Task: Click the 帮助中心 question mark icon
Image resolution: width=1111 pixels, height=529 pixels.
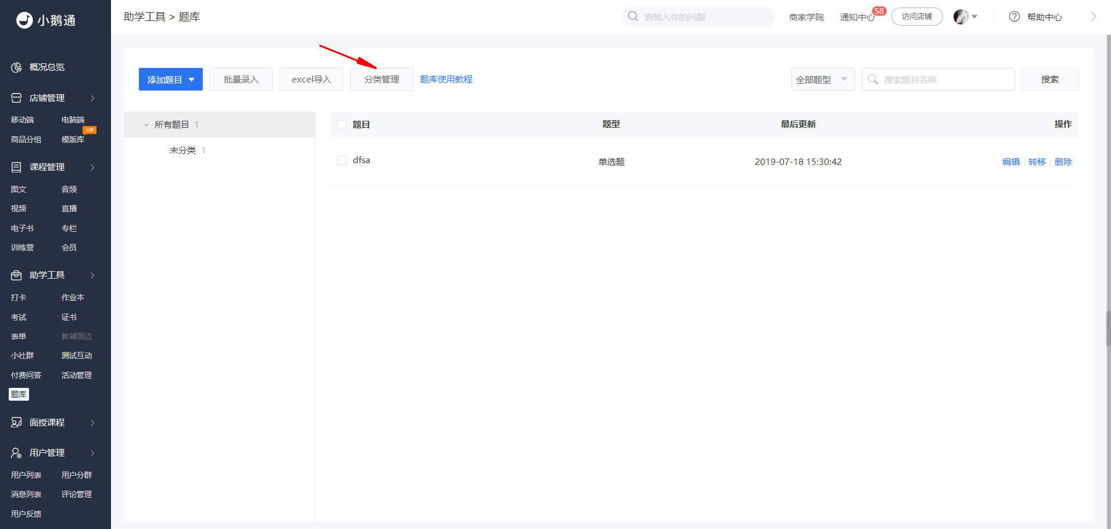Action: click(x=1015, y=17)
